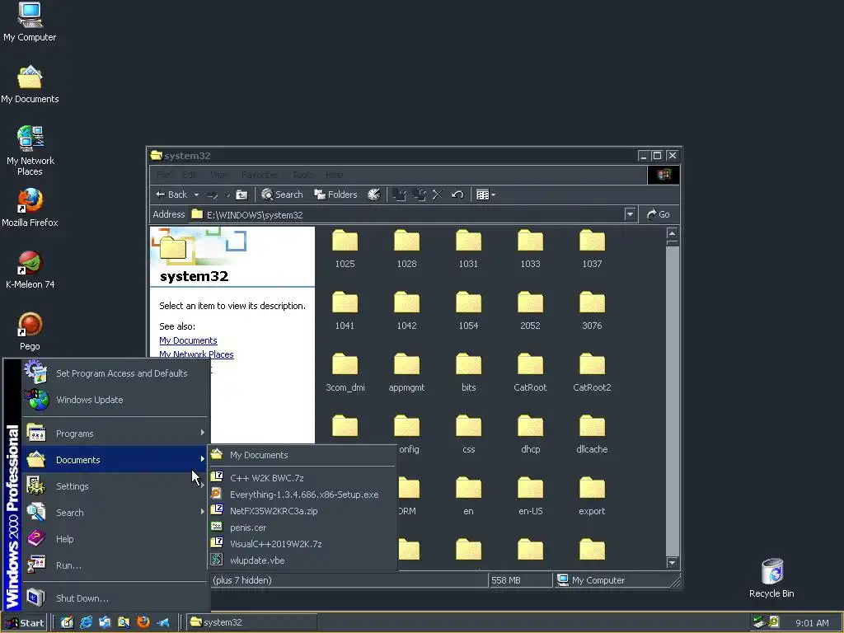Choose Shut Down... from Start menu

(115, 598)
